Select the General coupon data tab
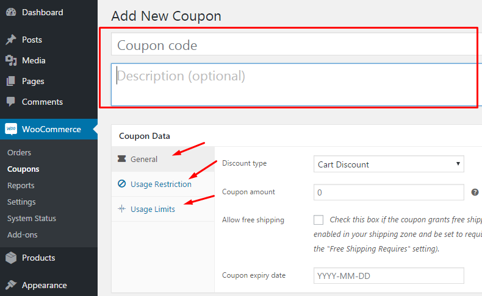This screenshot has height=296, width=482. 144,160
